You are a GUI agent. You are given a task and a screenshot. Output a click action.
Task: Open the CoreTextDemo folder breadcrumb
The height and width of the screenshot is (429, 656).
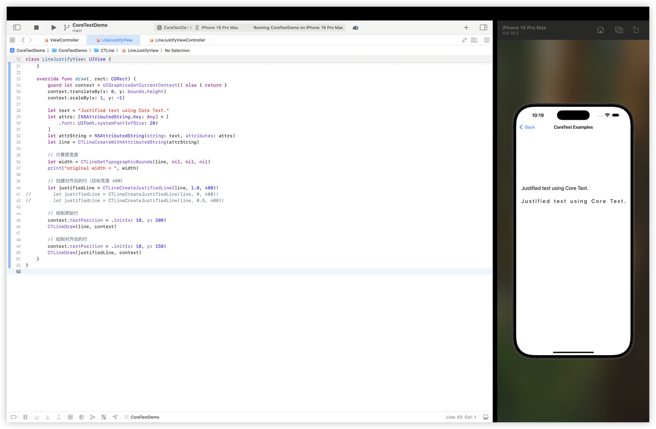(x=69, y=50)
